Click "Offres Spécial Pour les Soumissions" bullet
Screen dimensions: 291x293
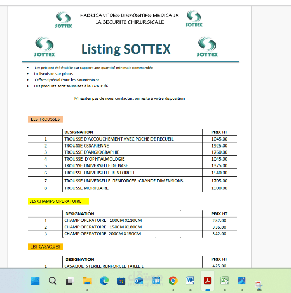pyautogui.click(x=67, y=80)
